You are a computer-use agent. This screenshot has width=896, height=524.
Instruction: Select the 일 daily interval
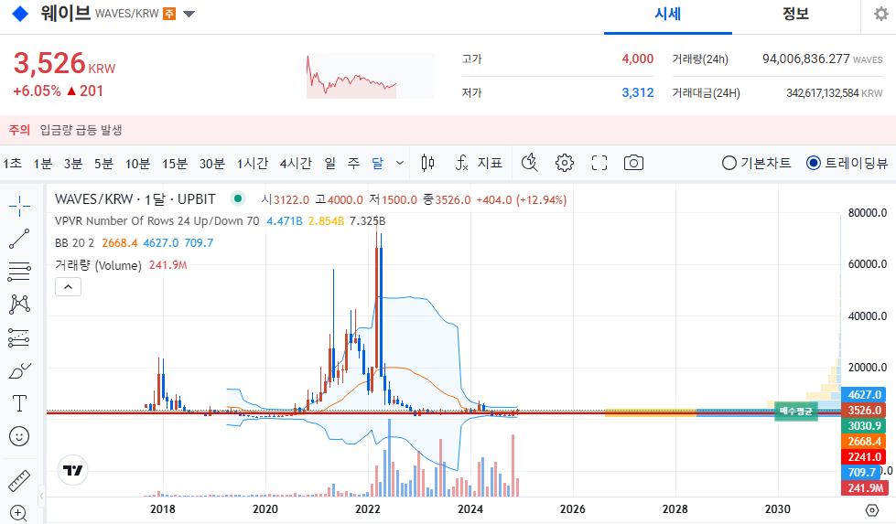(330, 164)
